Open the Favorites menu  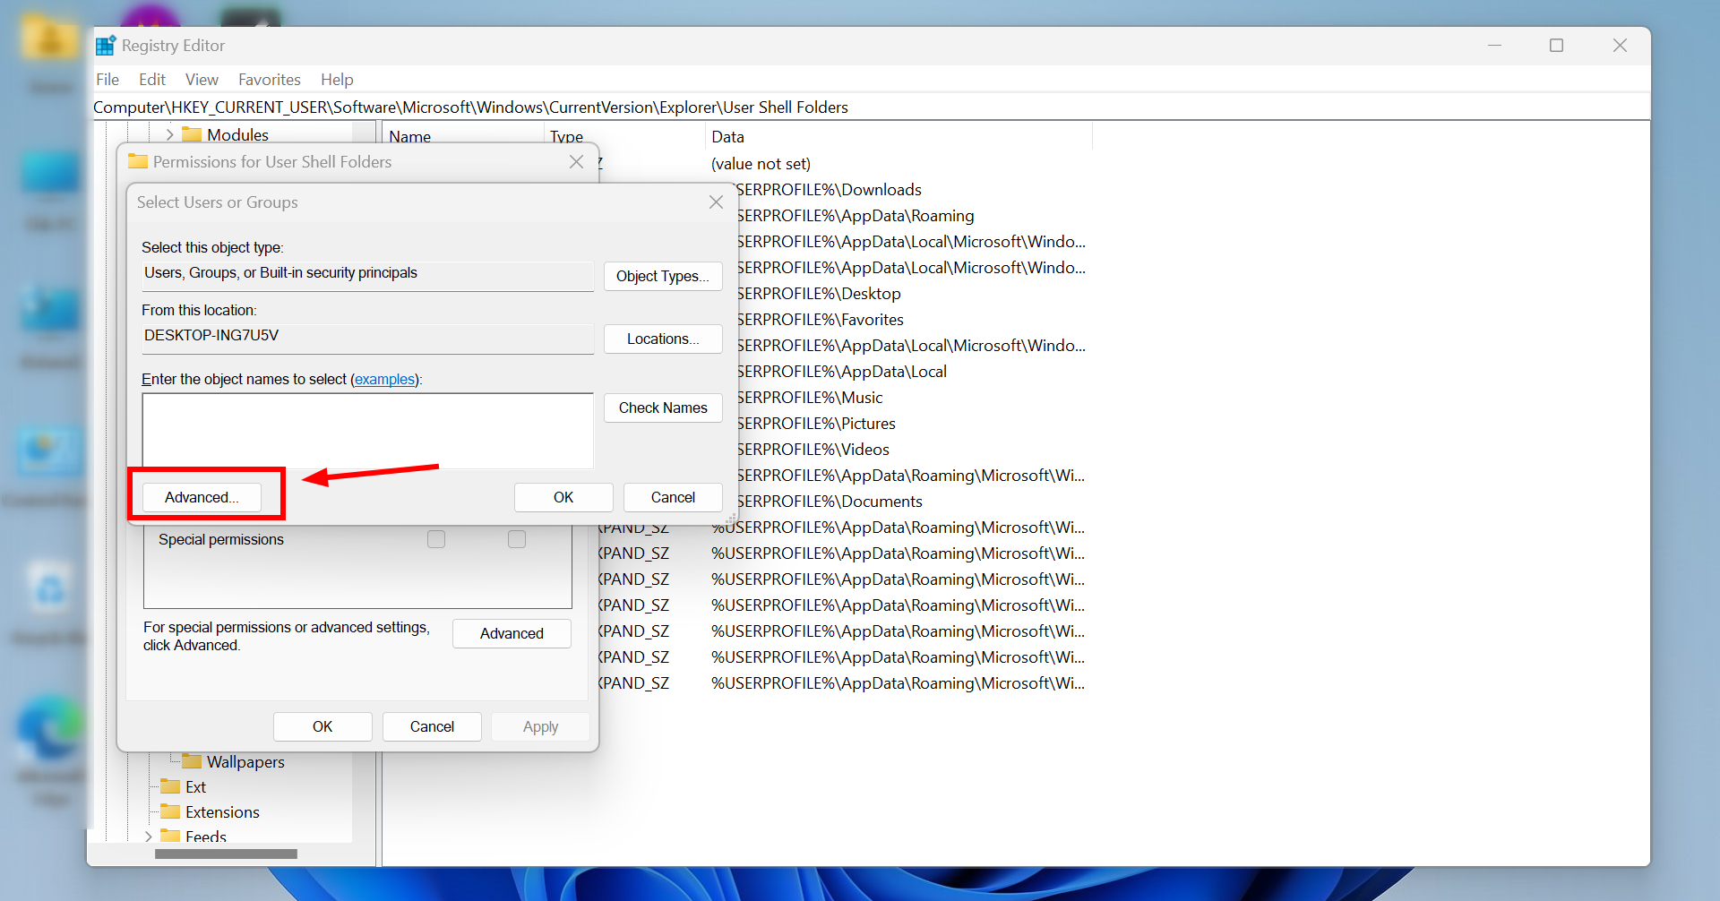coord(269,79)
